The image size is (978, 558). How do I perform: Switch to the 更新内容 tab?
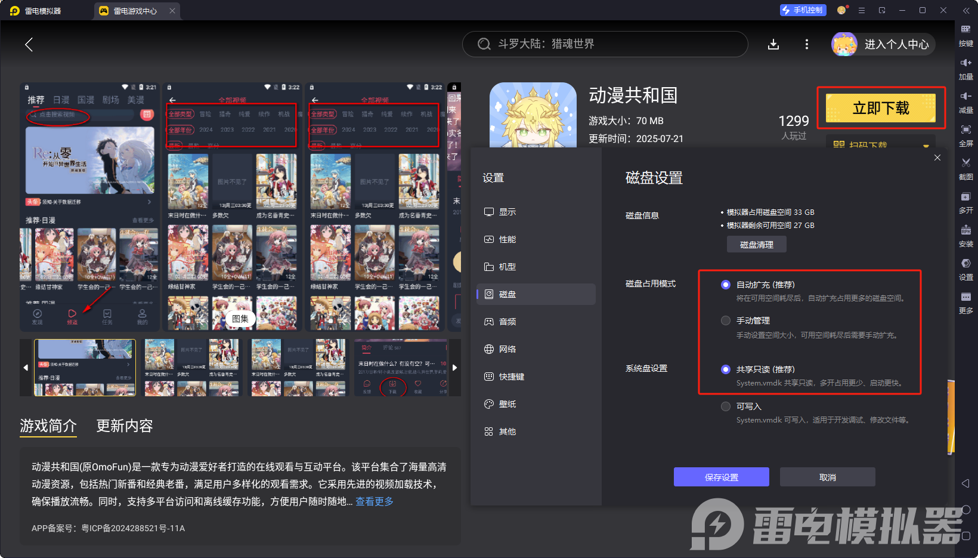[124, 426]
